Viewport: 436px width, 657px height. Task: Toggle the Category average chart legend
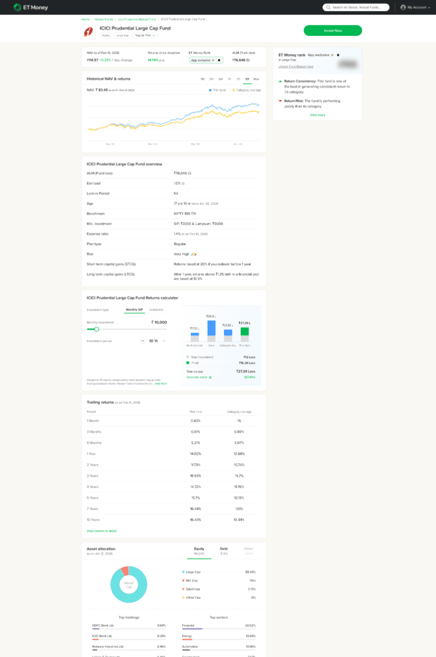[x=248, y=90]
